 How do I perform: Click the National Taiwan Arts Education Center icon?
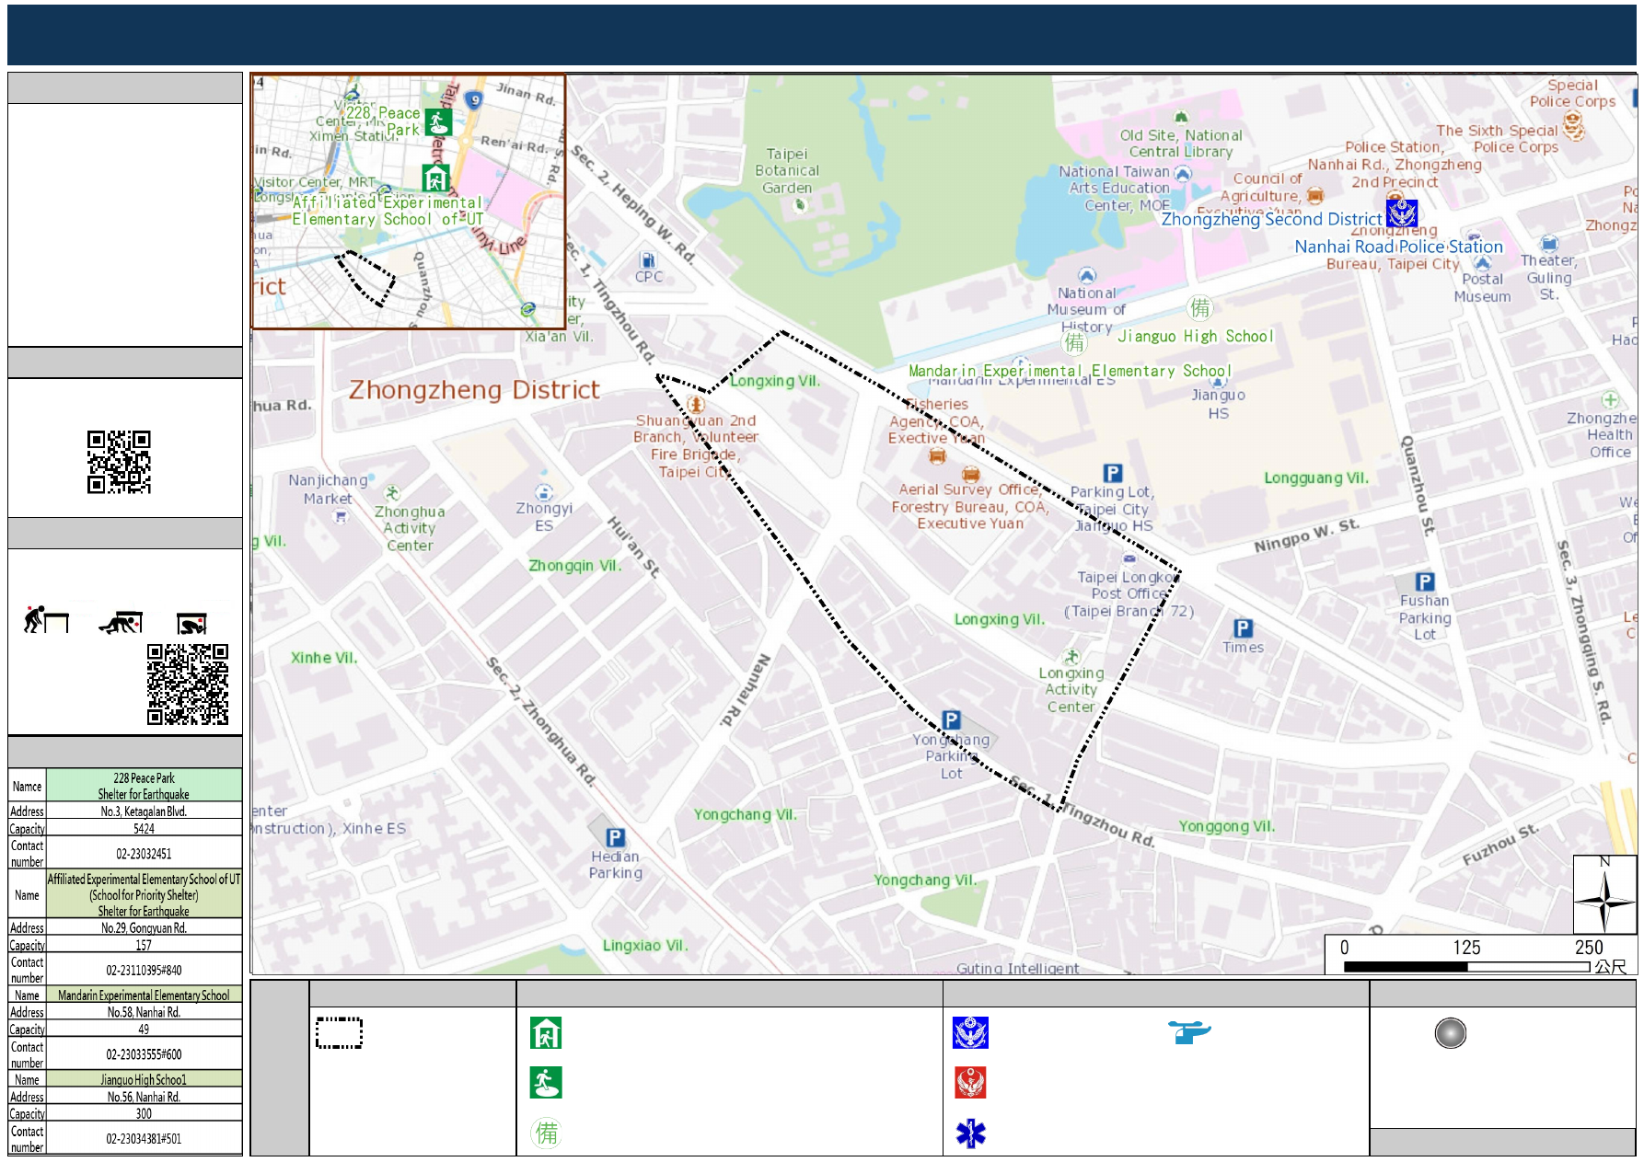click(x=1183, y=173)
